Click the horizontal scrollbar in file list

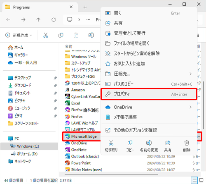tap(111, 174)
